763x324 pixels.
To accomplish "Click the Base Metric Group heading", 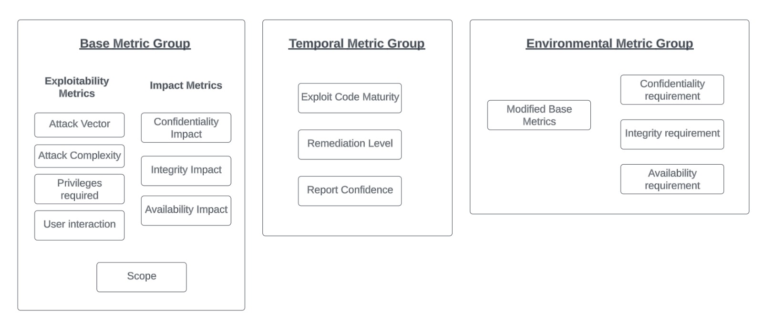I will 135,43.
